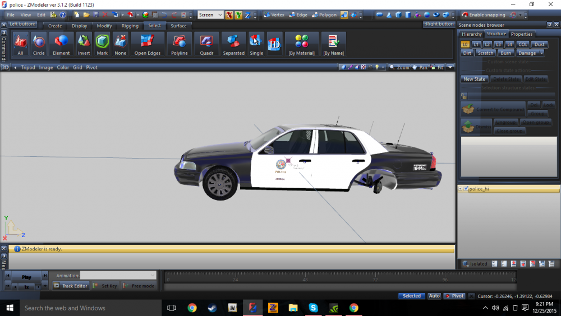Switch to Polygon editing level
The width and height of the screenshot is (561, 316).
coord(324,15)
